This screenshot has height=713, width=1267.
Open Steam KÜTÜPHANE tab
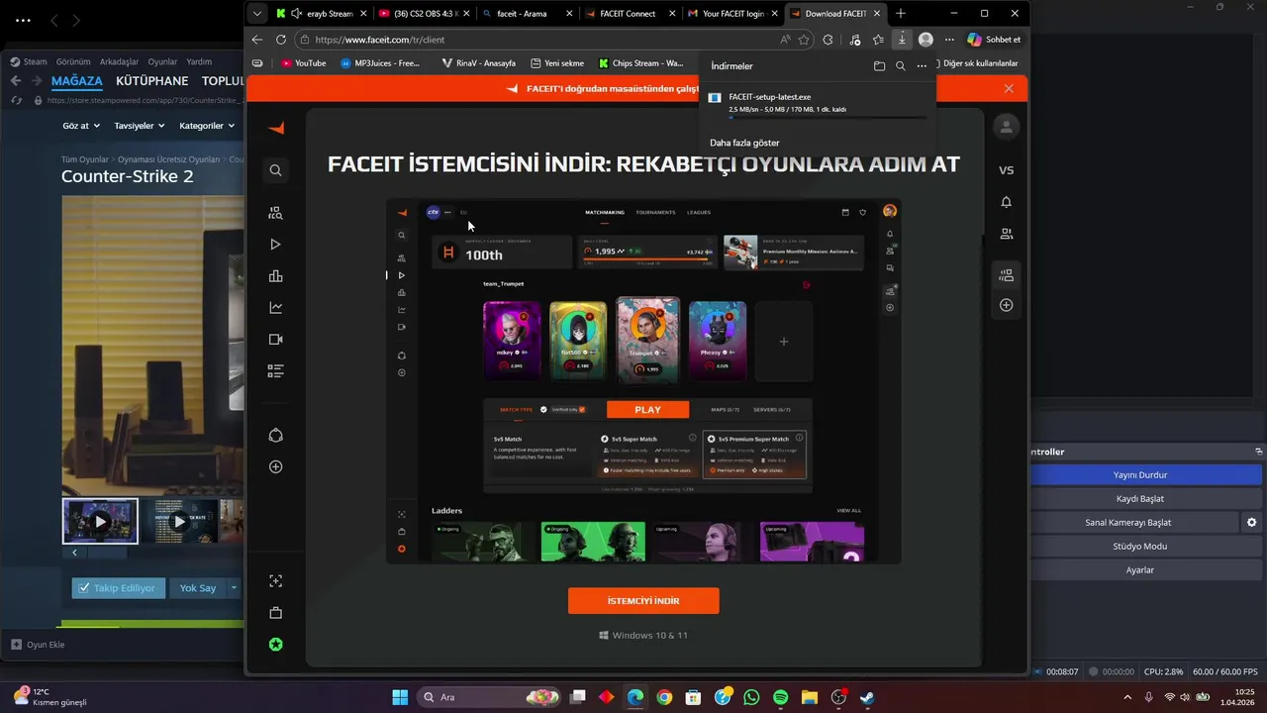coord(151,81)
